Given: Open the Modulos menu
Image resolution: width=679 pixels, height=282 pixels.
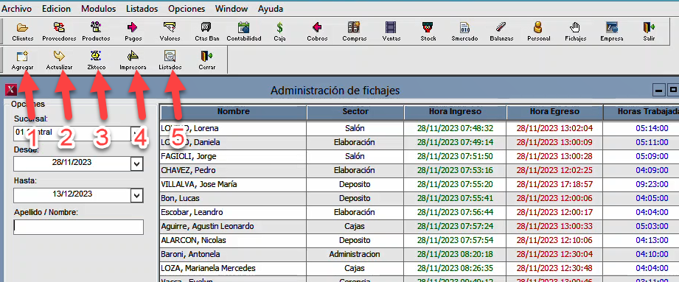Looking at the screenshot, I should [x=99, y=9].
